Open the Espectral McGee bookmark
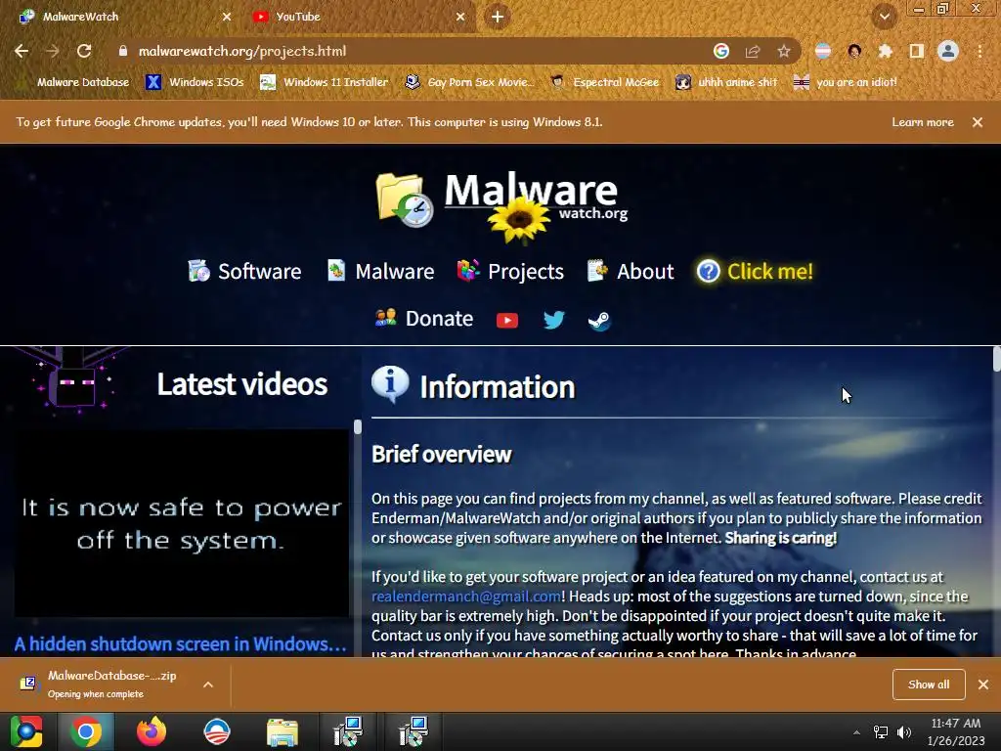 [605, 82]
